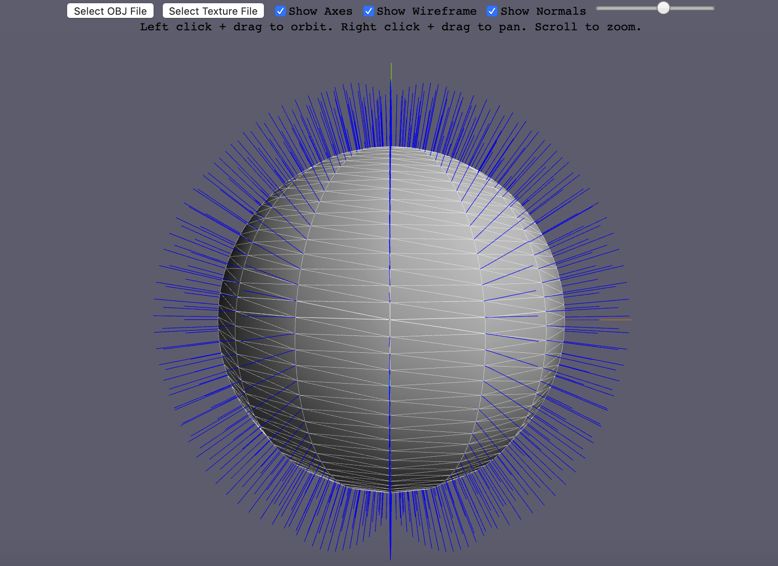Click the slider track left of the thumb

[625, 8]
